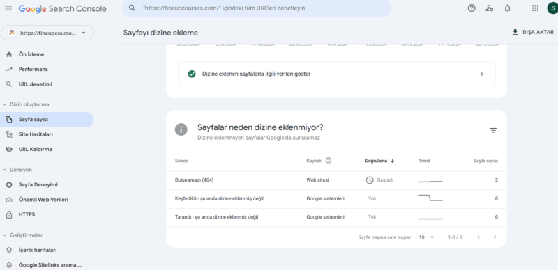558x270 pixels.
Task: Open Keşfedildi - şu anda dizine eklenmiş değil row
Action: (x=336, y=199)
